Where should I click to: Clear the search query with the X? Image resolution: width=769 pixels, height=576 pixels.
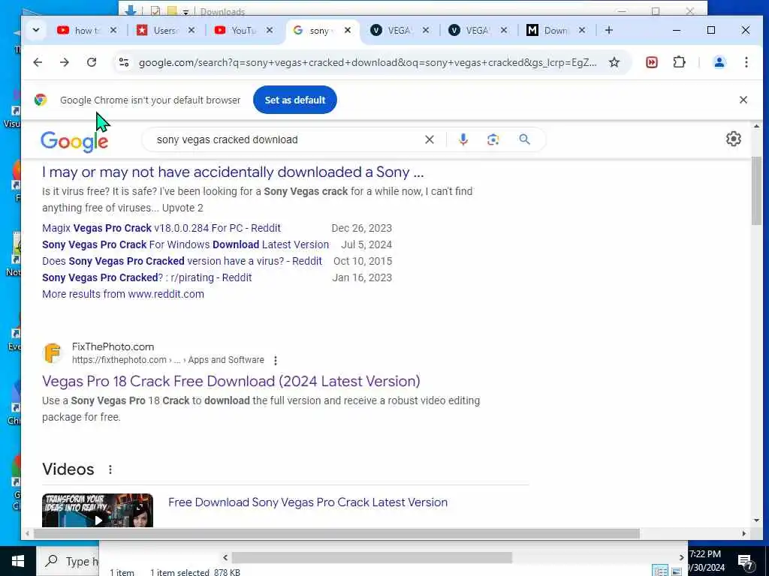tap(429, 139)
